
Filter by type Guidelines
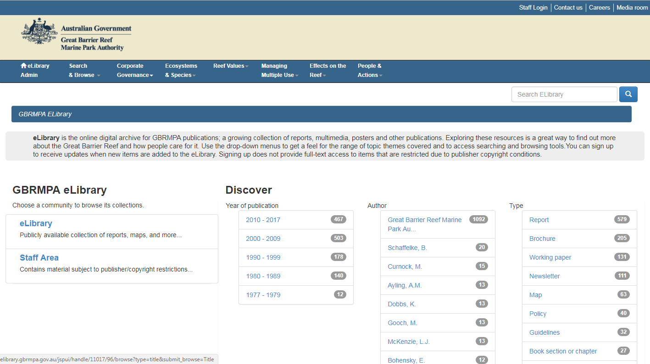(544, 332)
